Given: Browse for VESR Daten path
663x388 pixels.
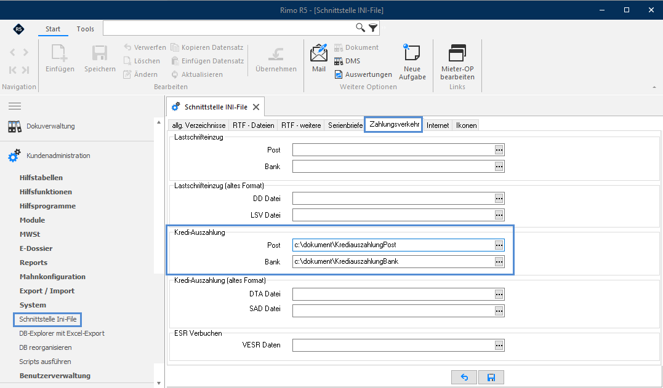Looking at the screenshot, I should [x=499, y=346].
